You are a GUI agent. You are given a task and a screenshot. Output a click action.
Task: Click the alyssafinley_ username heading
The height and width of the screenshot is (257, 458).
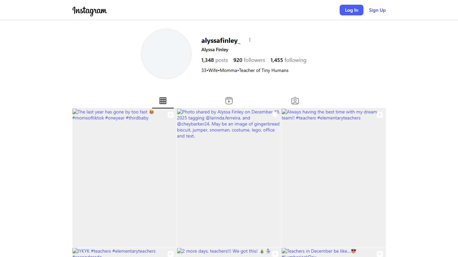click(x=221, y=40)
